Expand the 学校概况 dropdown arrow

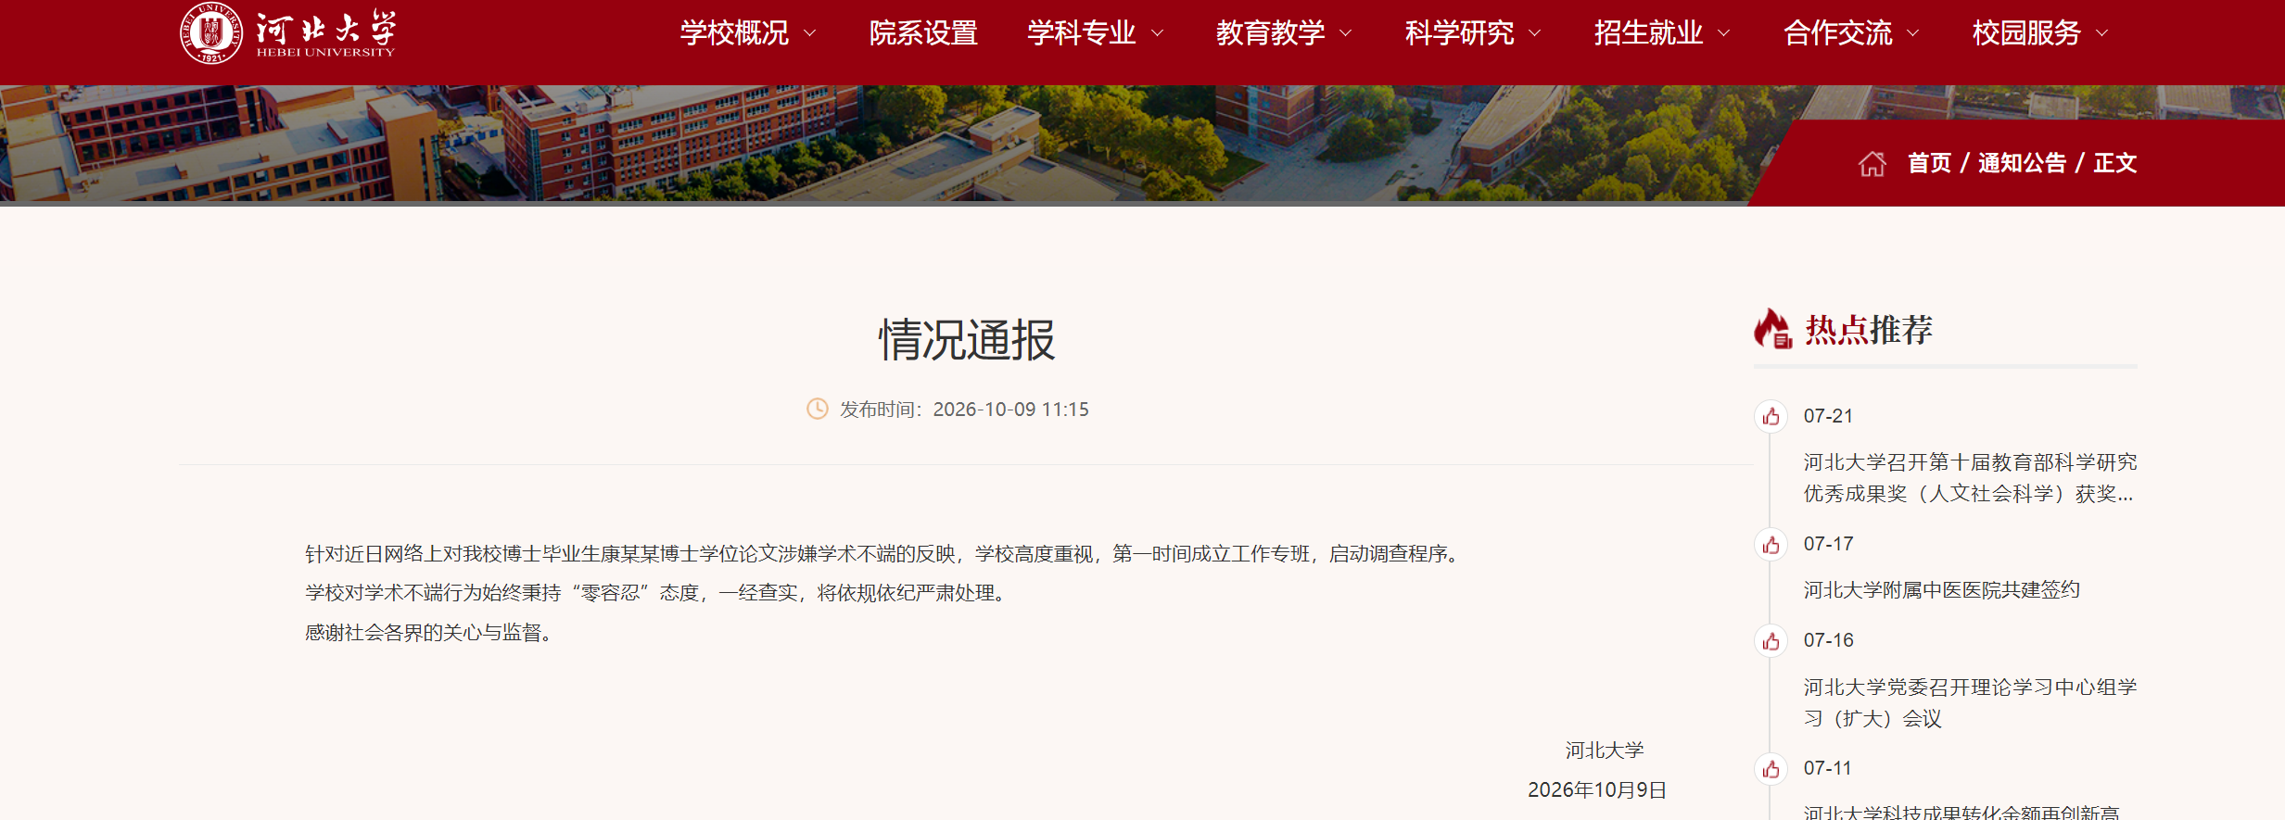pos(809,33)
